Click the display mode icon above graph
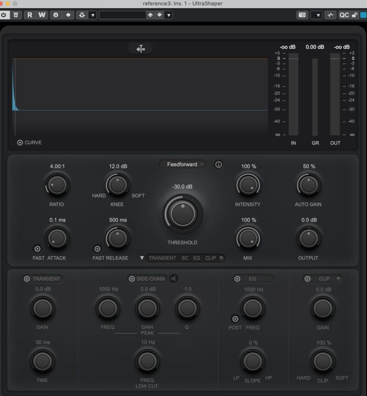The width and height of the screenshot is (367, 396). [x=140, y=49]
